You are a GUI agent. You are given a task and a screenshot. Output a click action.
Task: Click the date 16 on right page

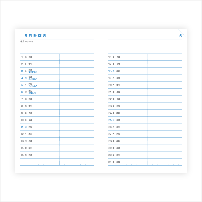(110, 57)
